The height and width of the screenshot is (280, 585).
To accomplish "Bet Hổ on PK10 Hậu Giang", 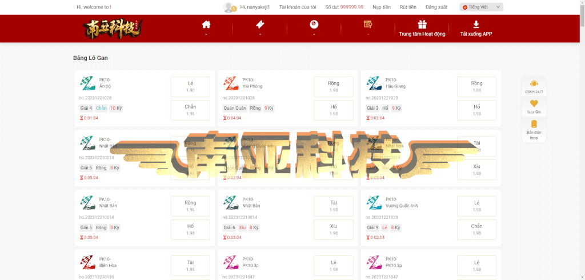I will coord(477,110).
